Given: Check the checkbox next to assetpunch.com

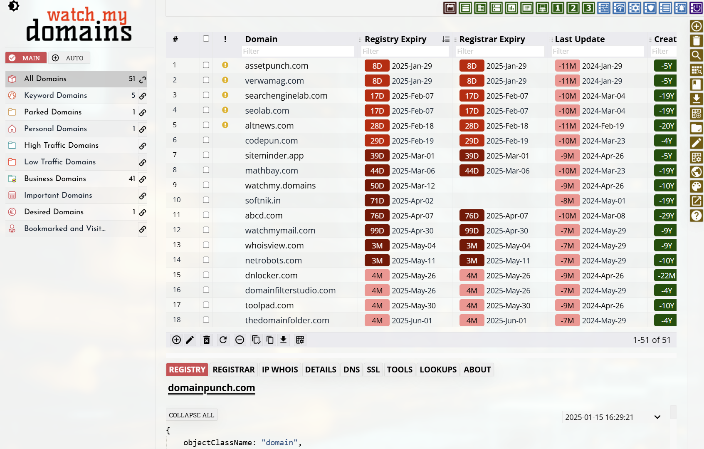Looking at the screenshot, I should pos(206,65).
